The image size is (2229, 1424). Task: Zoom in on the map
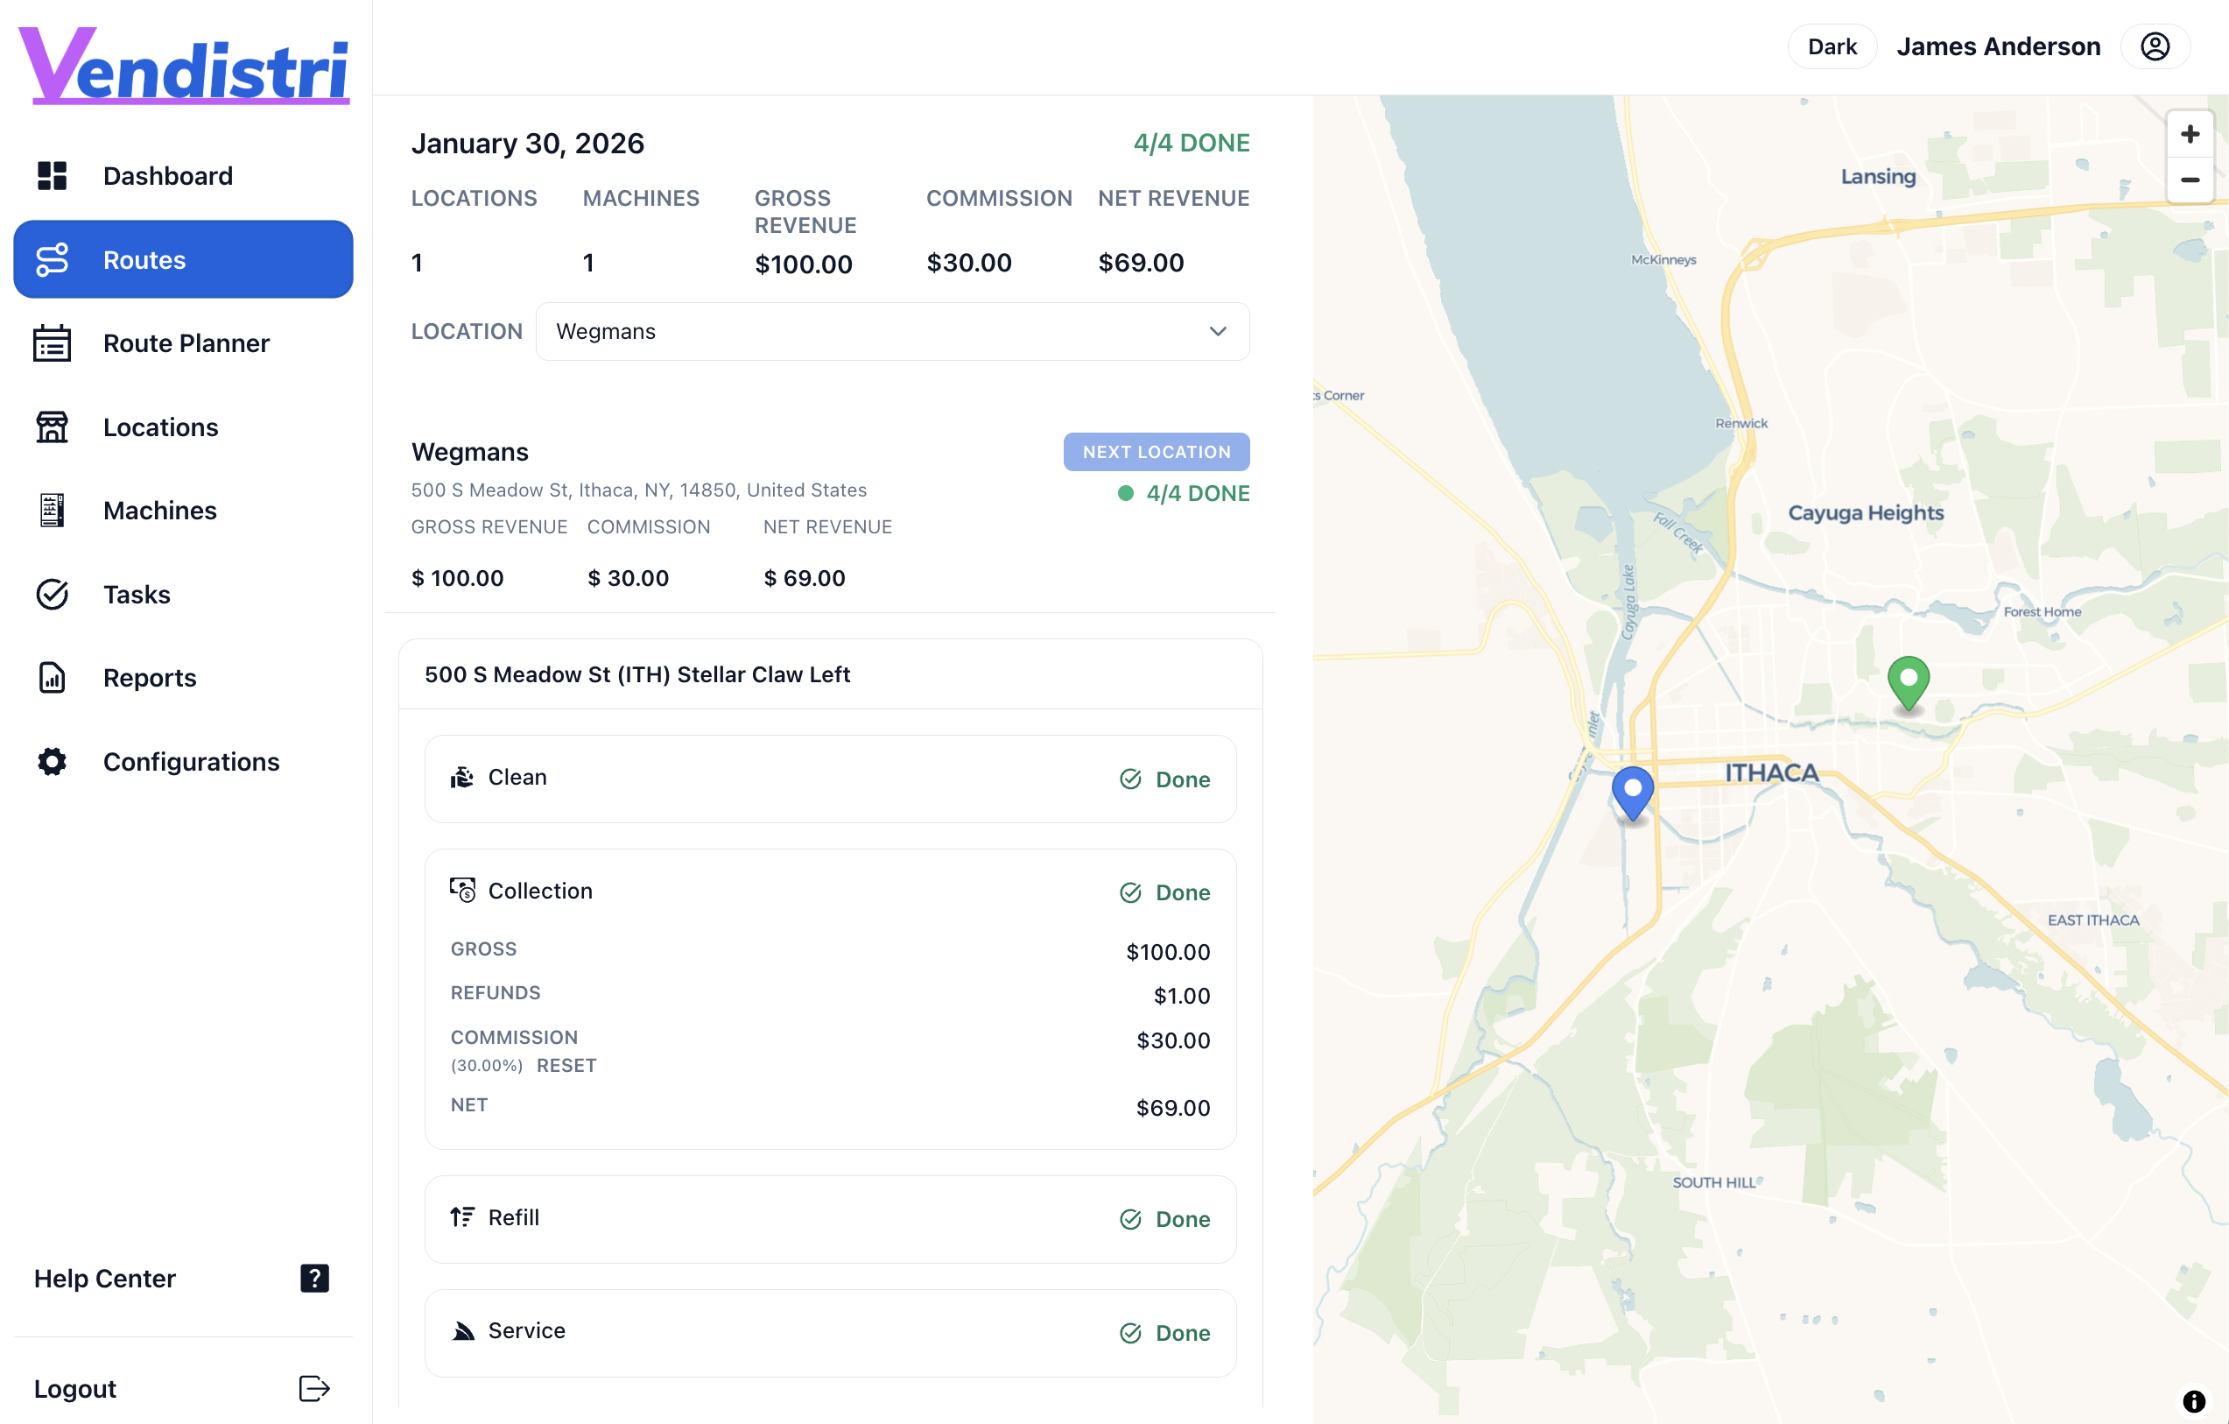point(2190,132)
